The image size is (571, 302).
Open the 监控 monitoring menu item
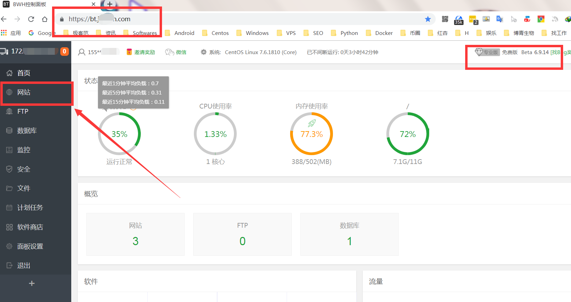36,150
